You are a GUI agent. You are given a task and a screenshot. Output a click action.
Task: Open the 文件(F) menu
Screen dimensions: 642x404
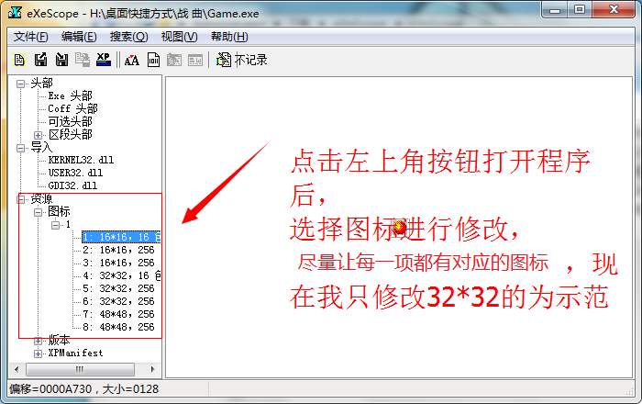(x=30, y=37)
